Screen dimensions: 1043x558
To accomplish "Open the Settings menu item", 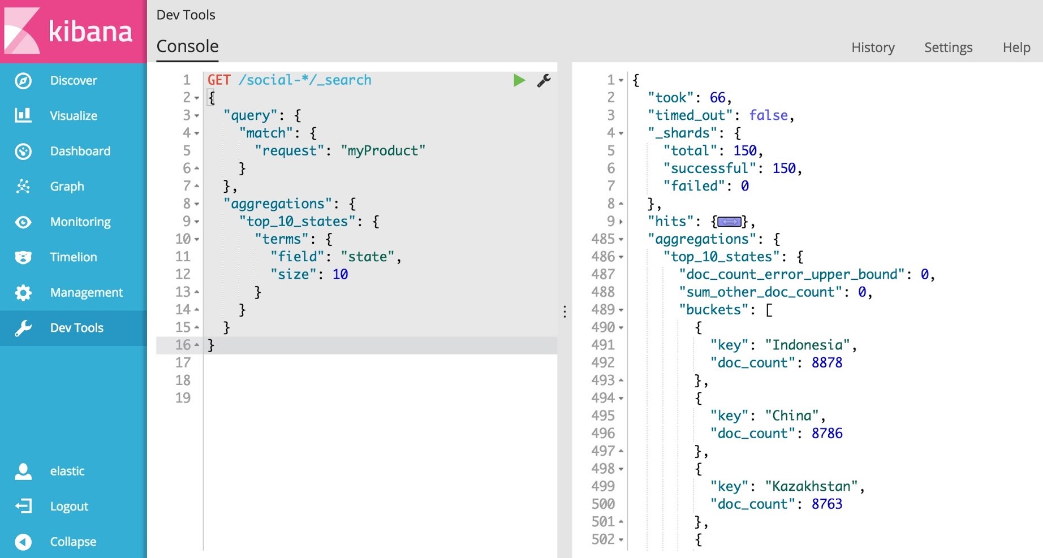I will click(x=948, y=47).
